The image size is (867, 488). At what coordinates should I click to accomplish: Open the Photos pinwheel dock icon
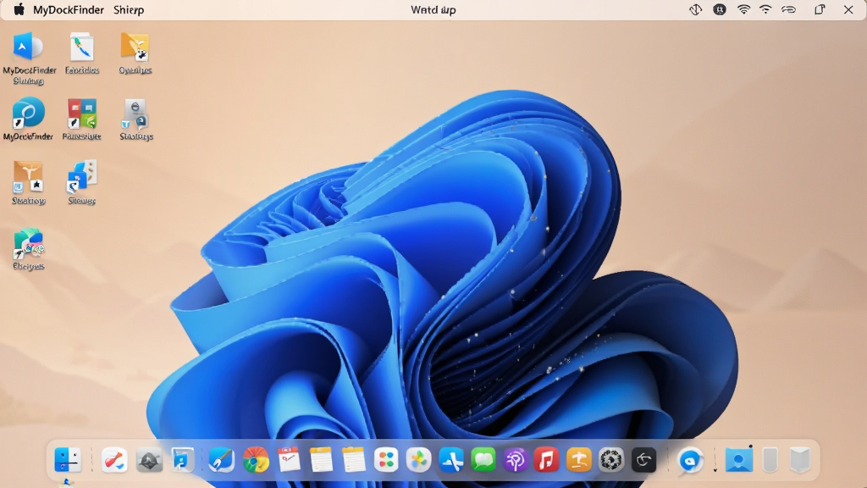[418, 460]
